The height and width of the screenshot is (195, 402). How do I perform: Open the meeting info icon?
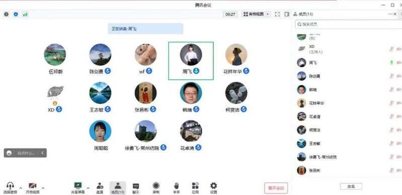click(7, 15)
